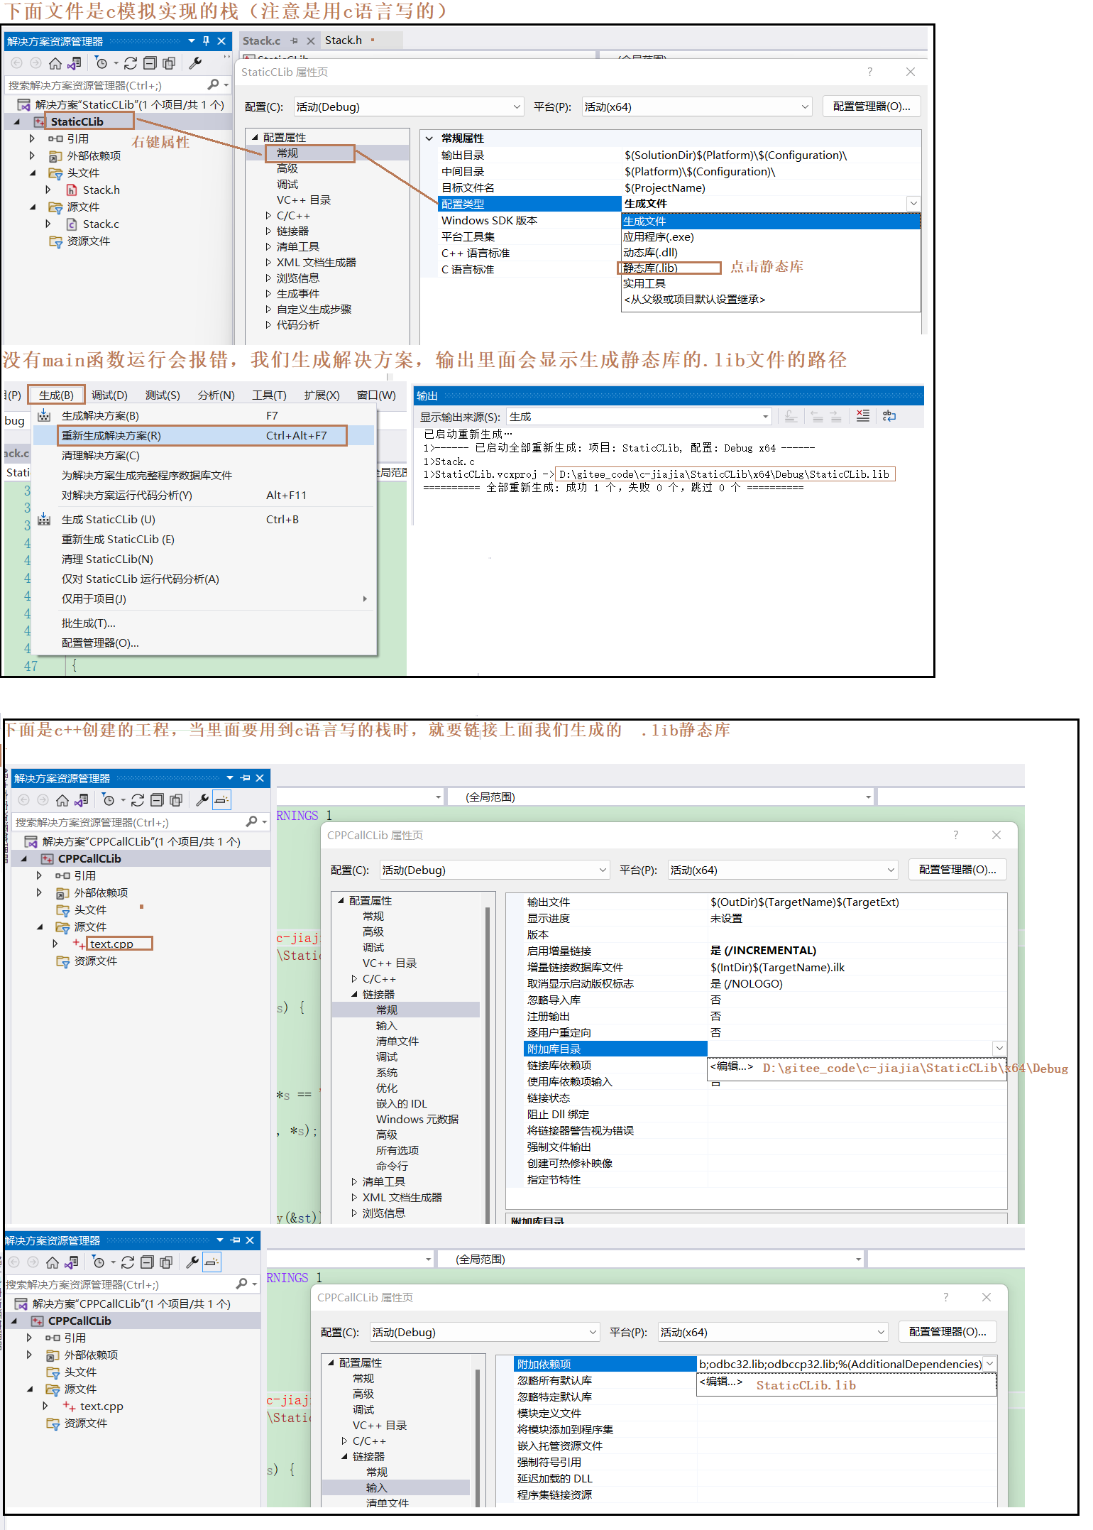This screenshot has width=1093, height=1530.
Task: Expand 代码分析 in StaticCLib property tree
Action: (269, 324)
